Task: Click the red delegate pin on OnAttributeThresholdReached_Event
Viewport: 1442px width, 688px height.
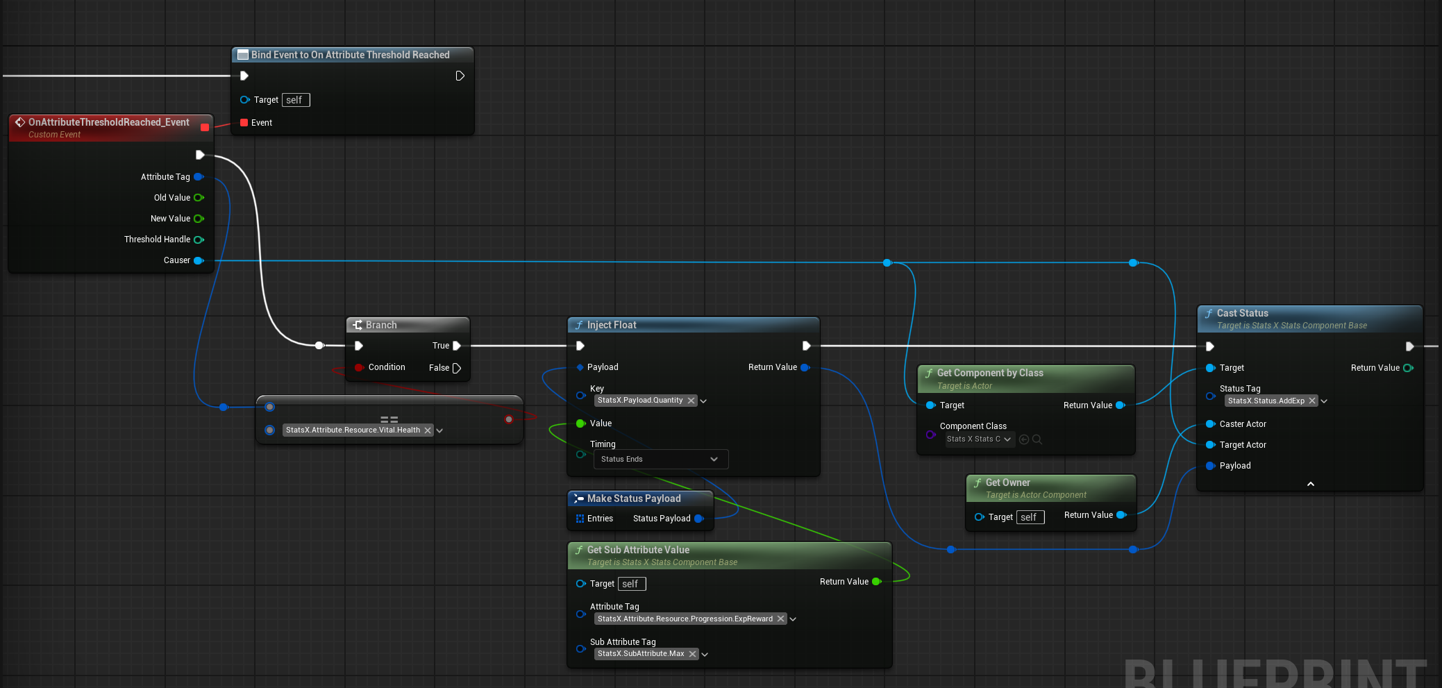Action: coord(205,127)
